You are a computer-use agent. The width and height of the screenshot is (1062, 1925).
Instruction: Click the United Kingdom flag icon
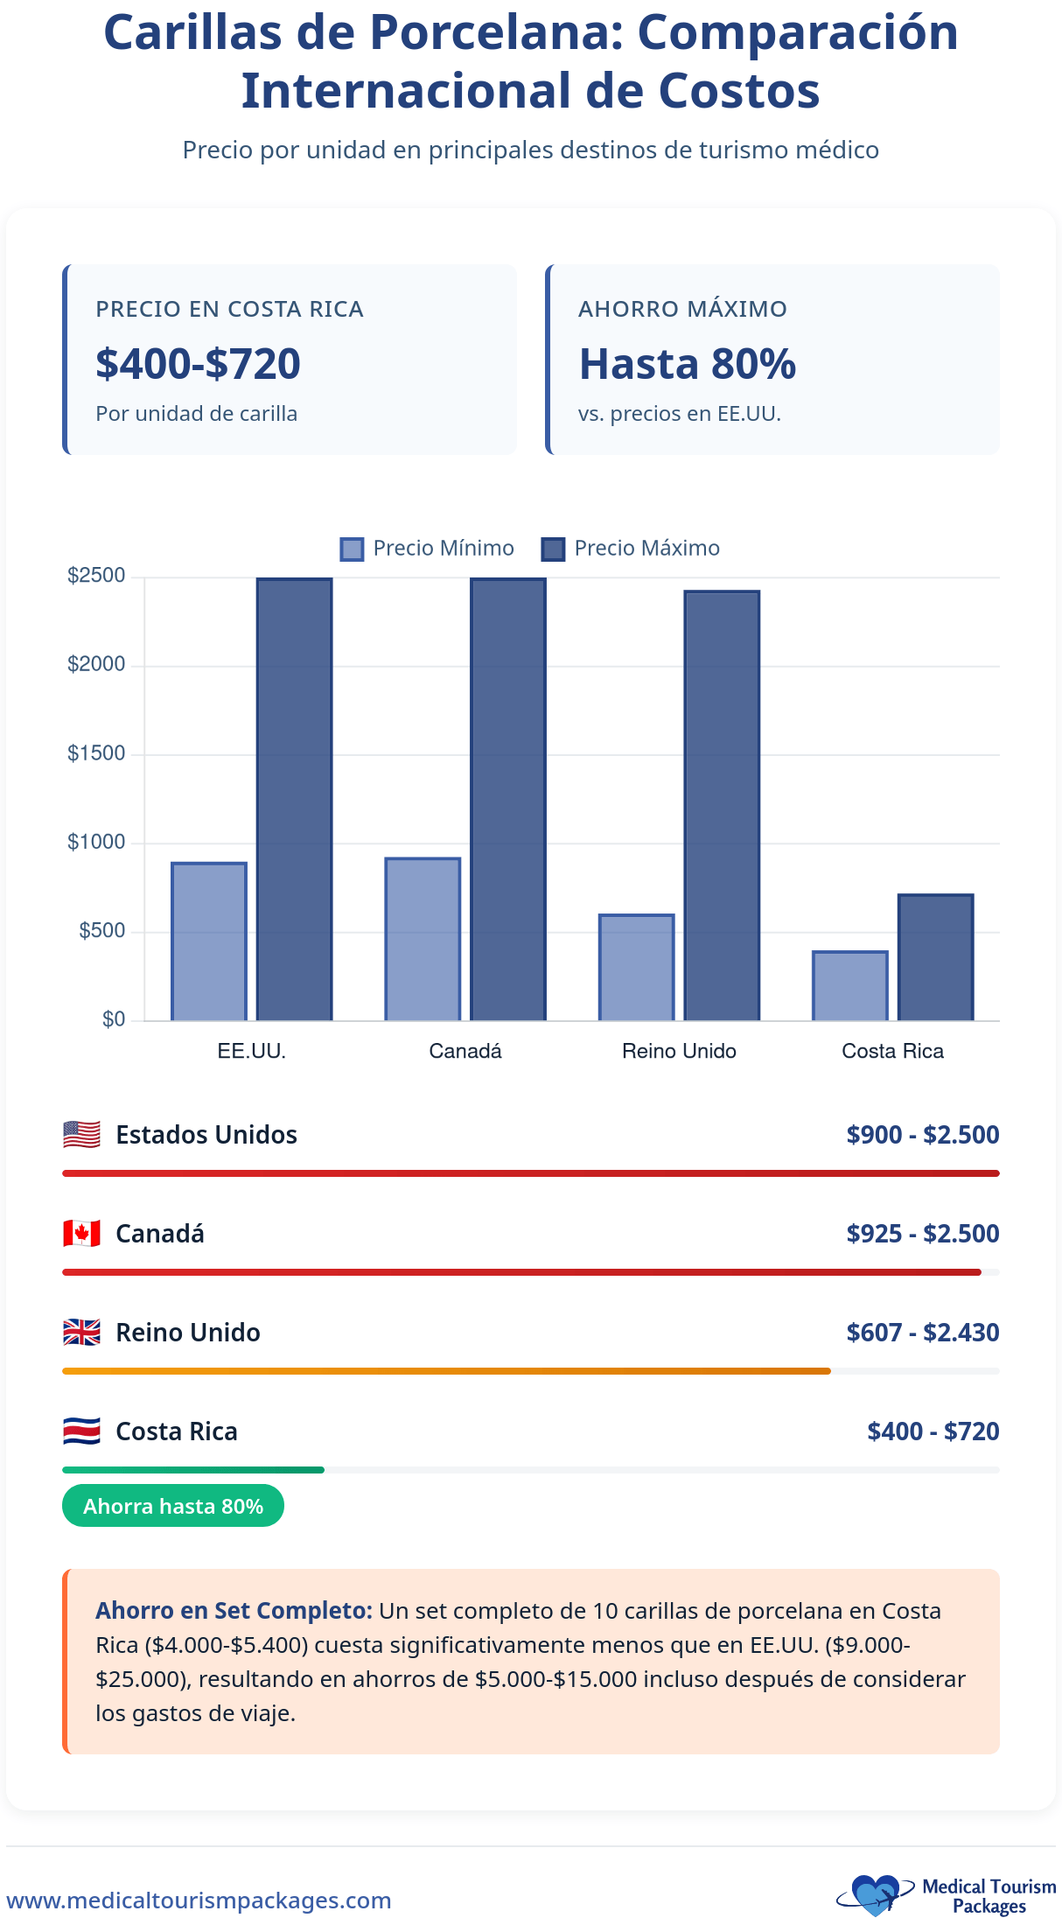(81, 1333)
